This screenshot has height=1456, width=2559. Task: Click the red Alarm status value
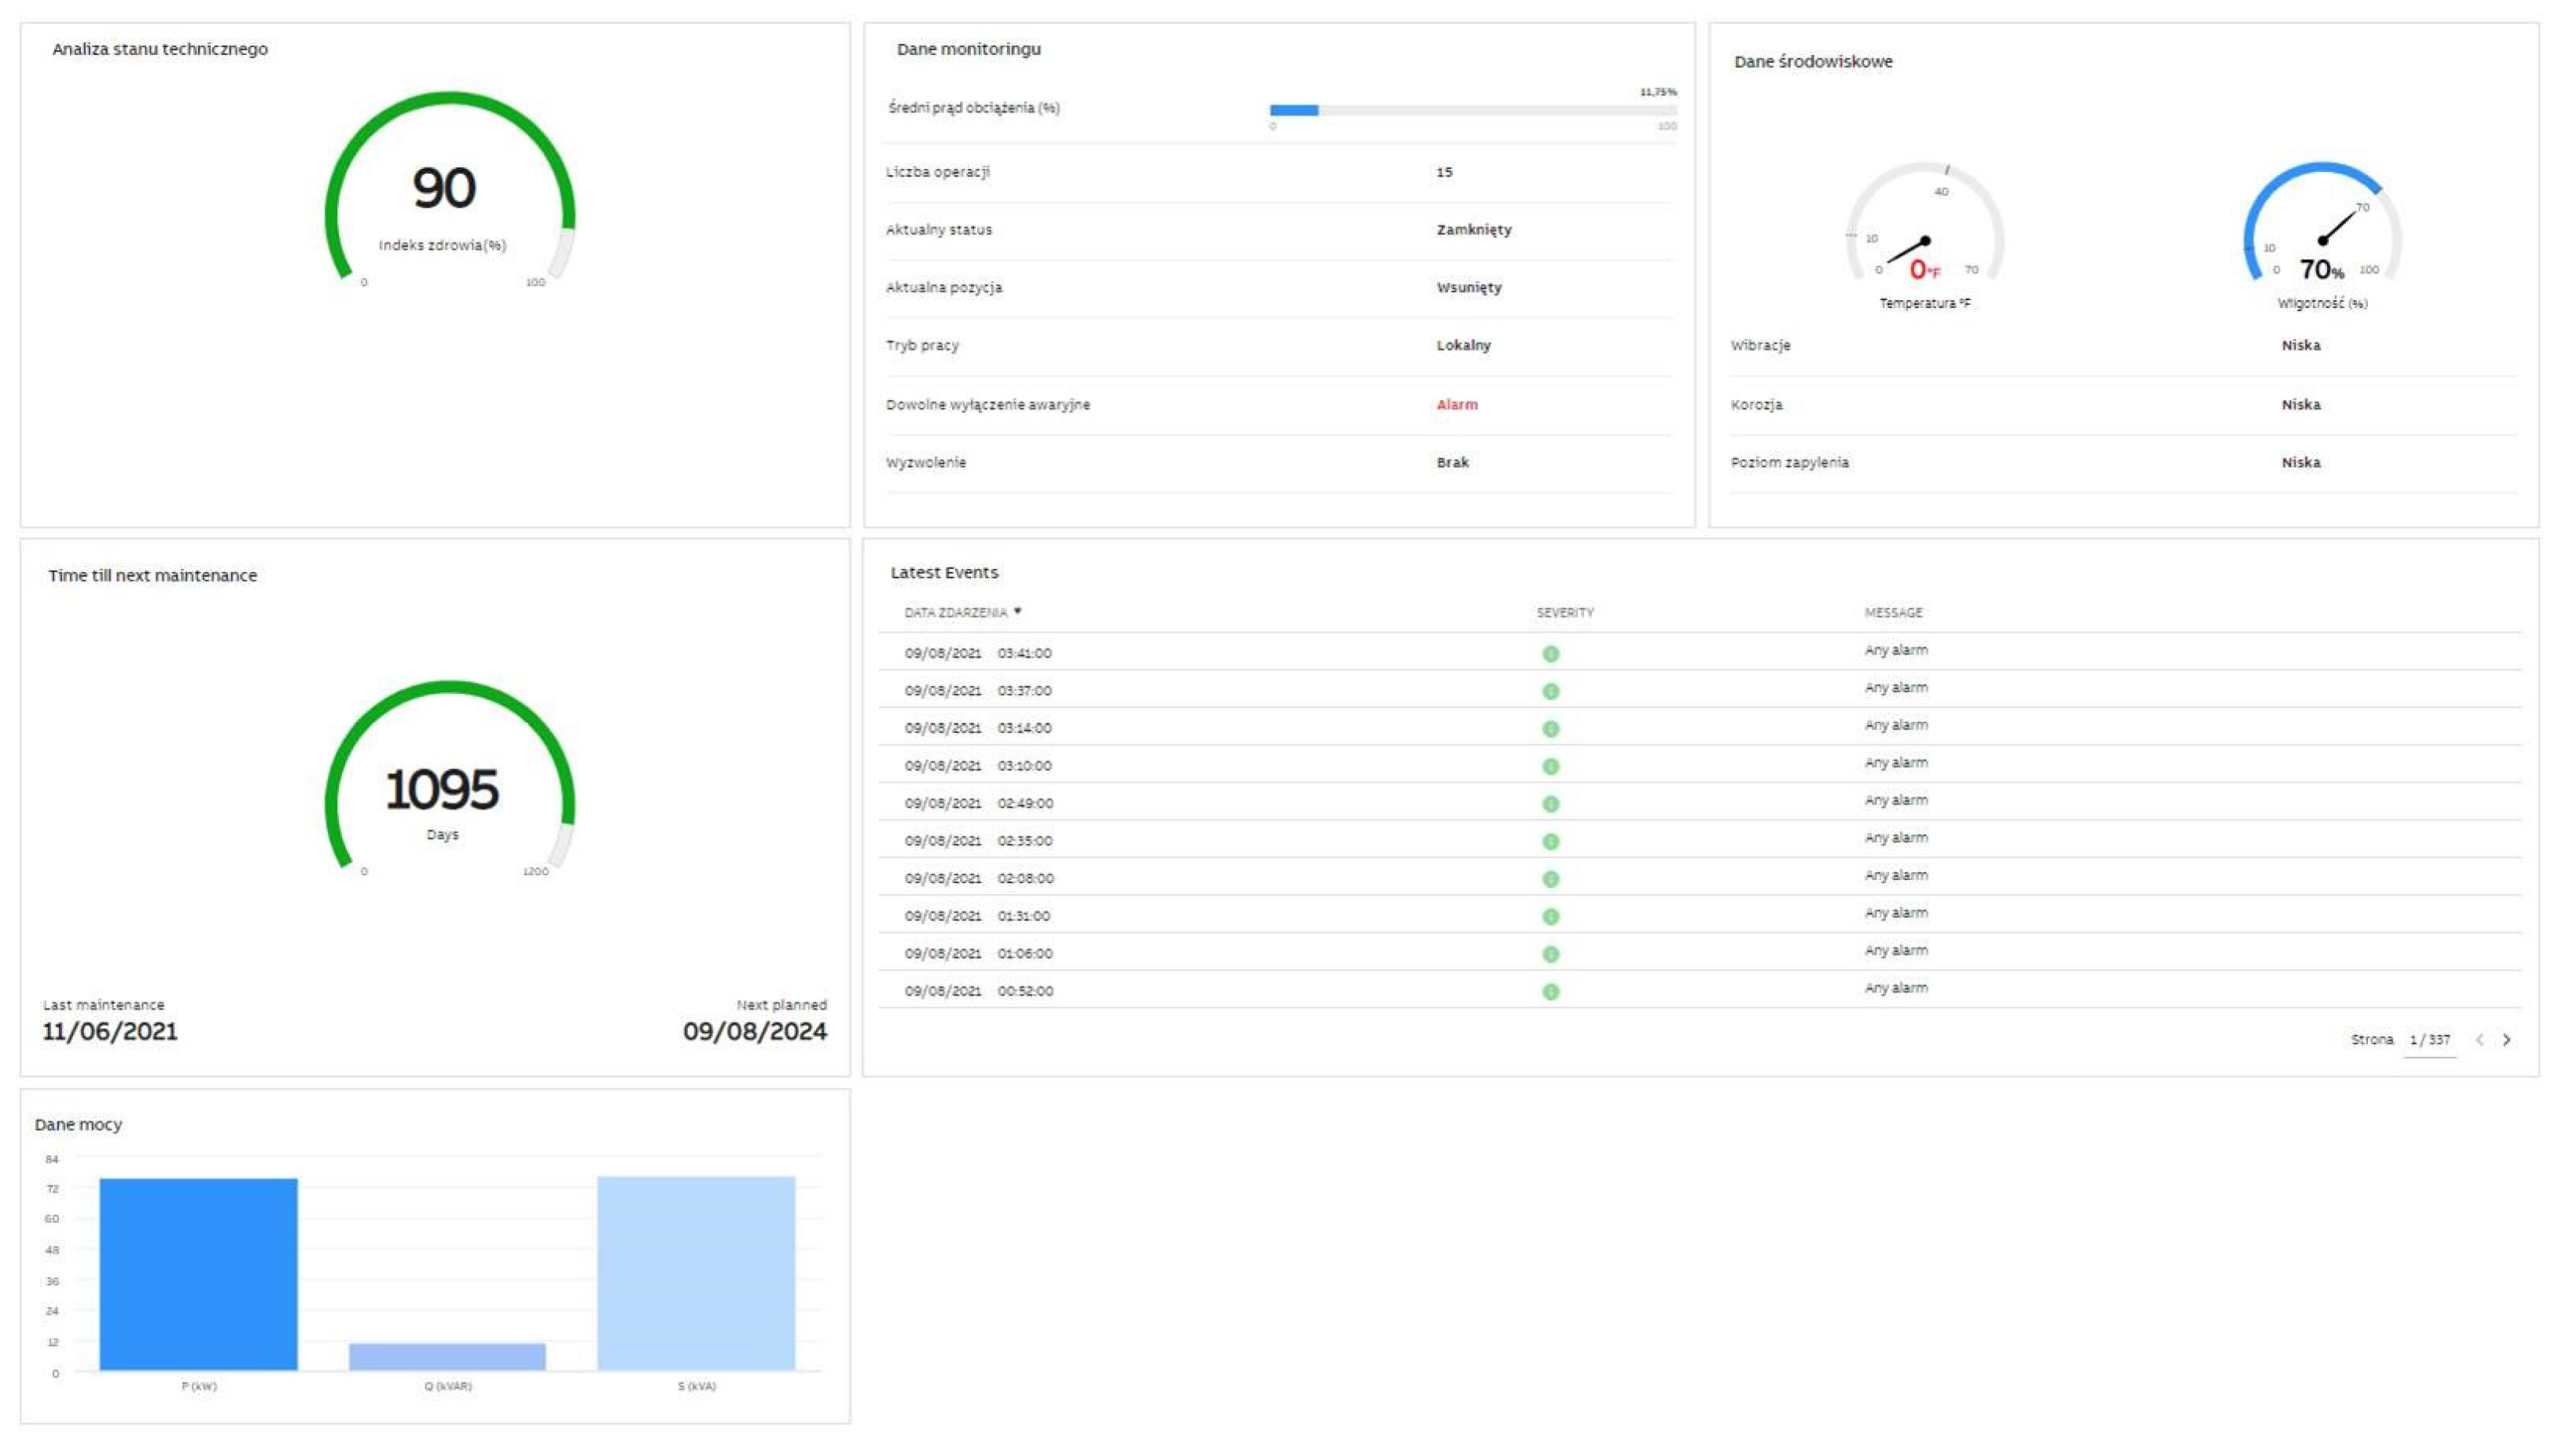1457,404
